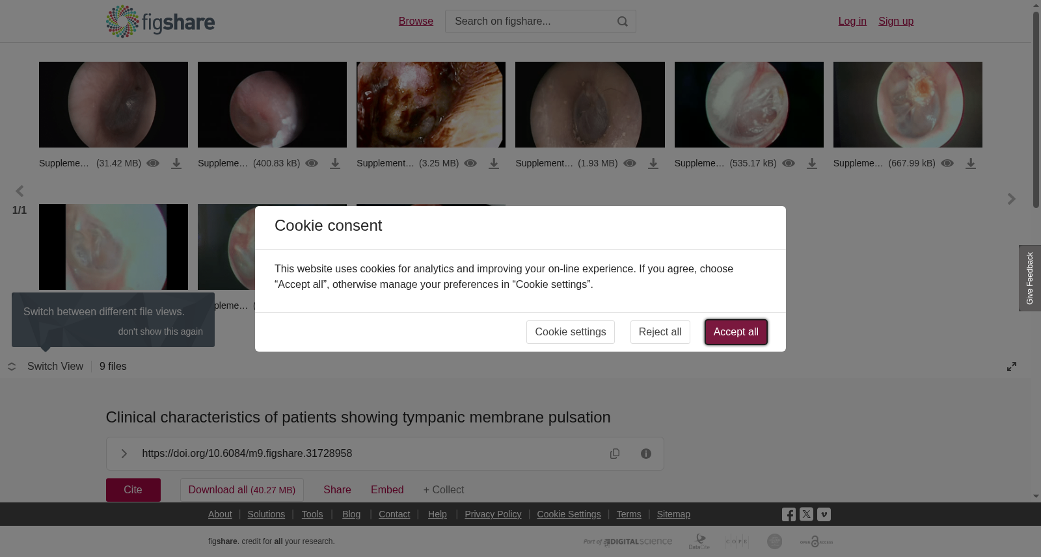
Task: Open the Blog footer link
Action: (351, 514)
